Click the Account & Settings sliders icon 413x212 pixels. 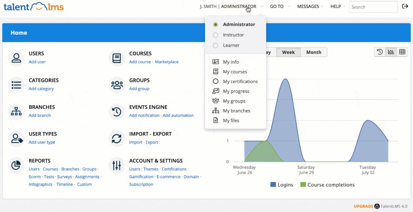117,165
